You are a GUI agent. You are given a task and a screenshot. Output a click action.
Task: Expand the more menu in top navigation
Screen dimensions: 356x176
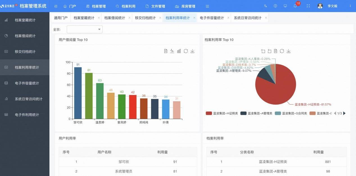pos(207,6)
